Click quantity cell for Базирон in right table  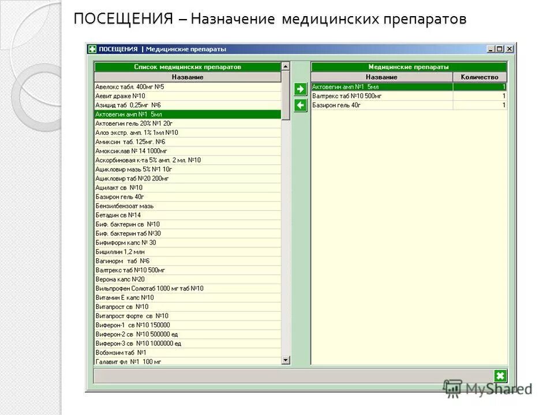pyautogui.click(x=480, y=105)
